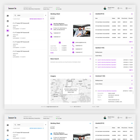
Task: Expand the Working Quote section
Action: tap(132, 52)
